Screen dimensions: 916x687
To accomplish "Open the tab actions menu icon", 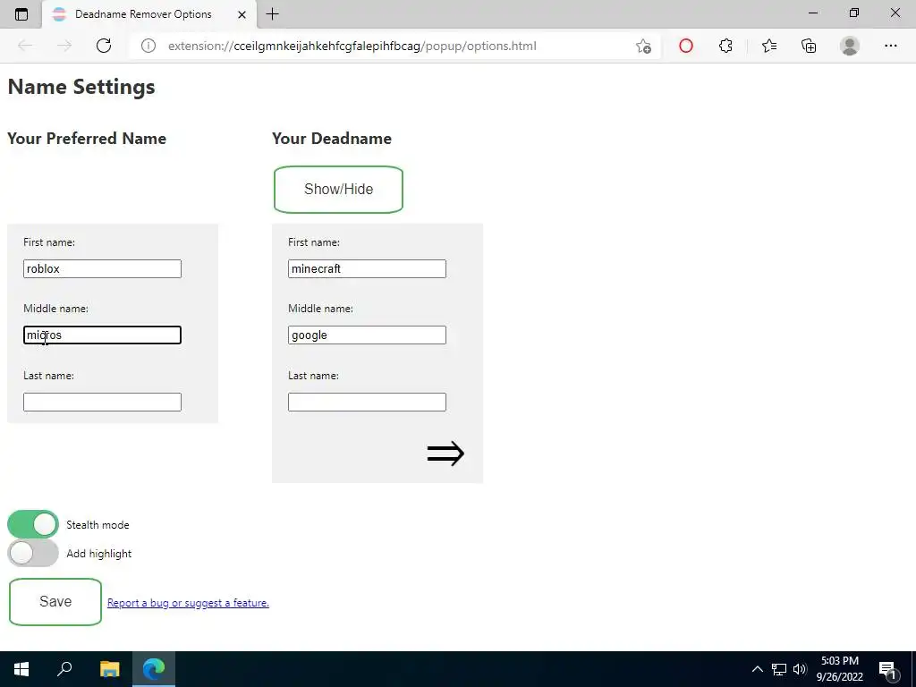I will (x=21, y=14).
